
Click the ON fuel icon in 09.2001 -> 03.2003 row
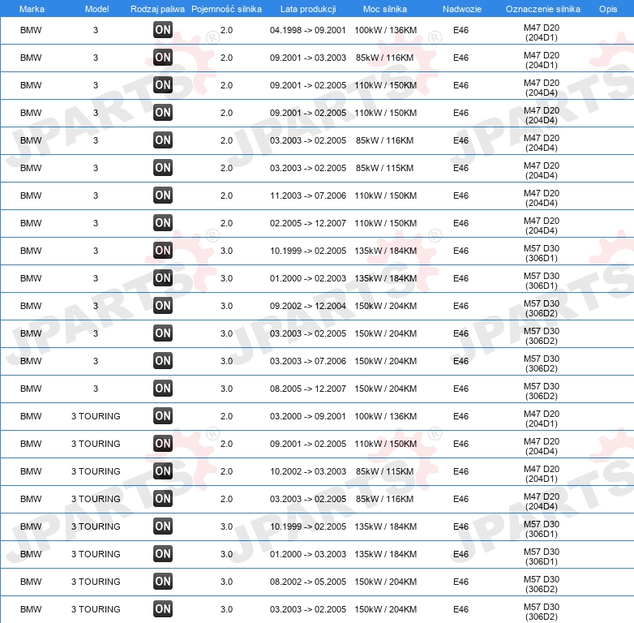tap(163, 57)
